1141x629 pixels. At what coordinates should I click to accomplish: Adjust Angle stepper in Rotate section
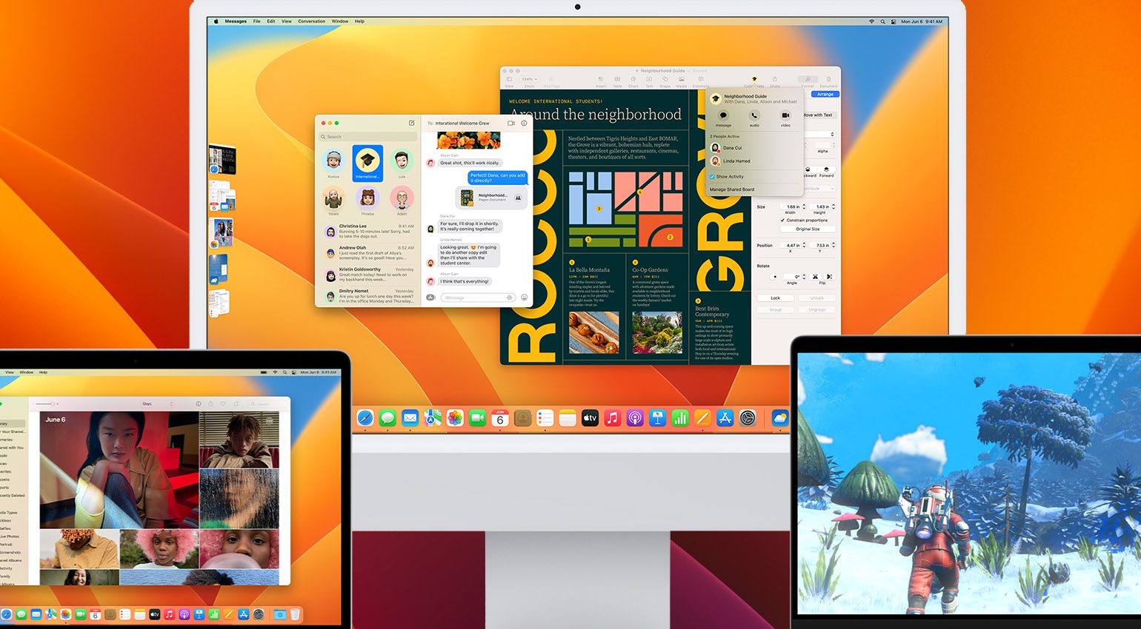[x=804, y=277]
